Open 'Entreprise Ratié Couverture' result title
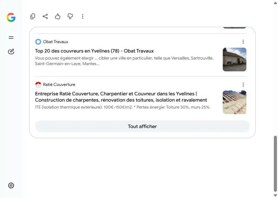The image size is (278, 198). 121,97
